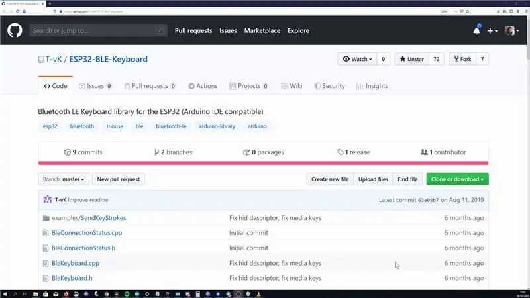The height and width of the screenshot is (298, 530).
Task: Bookmark page with the star icon
Action: [468, 11]
